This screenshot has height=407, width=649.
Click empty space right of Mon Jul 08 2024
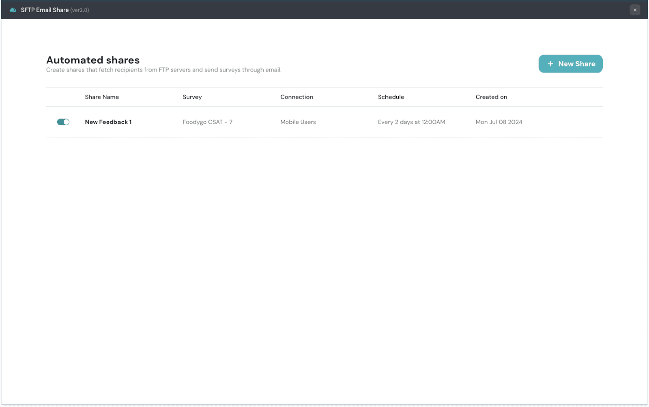pyautogui.click(x=568, y=122)
